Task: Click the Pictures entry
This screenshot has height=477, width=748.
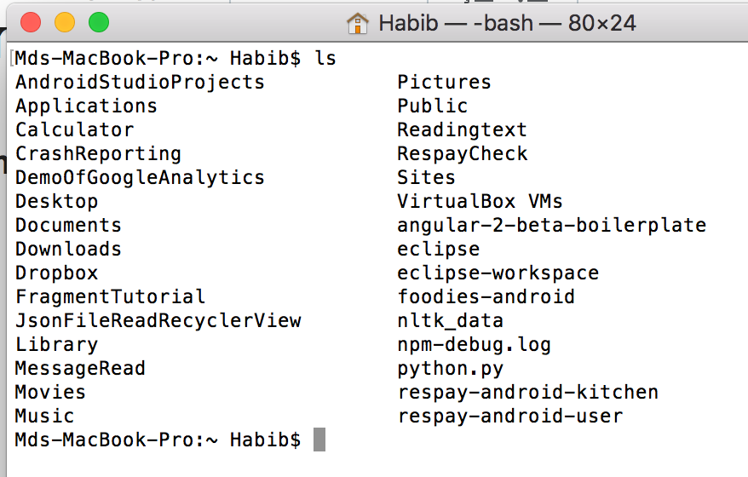Action: [x=444, y=82]
